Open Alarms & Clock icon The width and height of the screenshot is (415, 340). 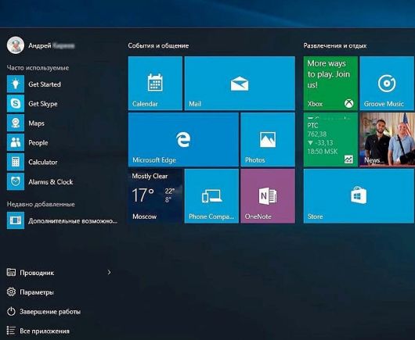tap(16, 181)
